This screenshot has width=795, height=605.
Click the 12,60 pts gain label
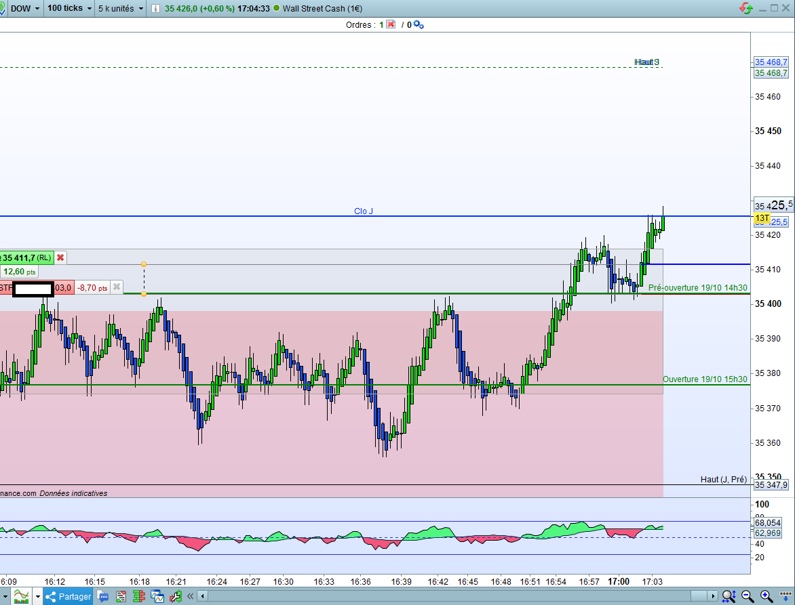coord(19,272)
